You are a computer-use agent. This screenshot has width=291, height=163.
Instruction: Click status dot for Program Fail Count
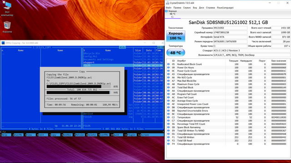[168, 94]
